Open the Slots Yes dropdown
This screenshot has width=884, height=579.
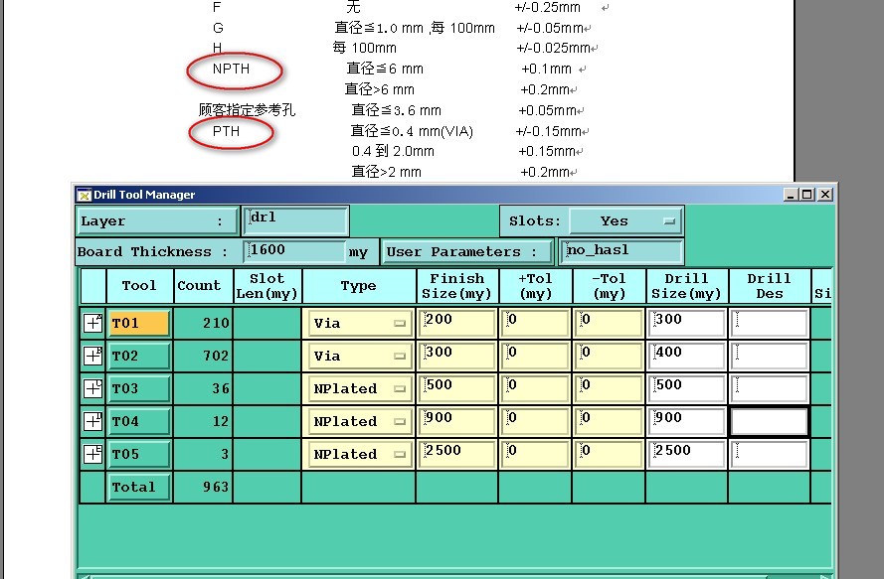click(x=625, y=221)
